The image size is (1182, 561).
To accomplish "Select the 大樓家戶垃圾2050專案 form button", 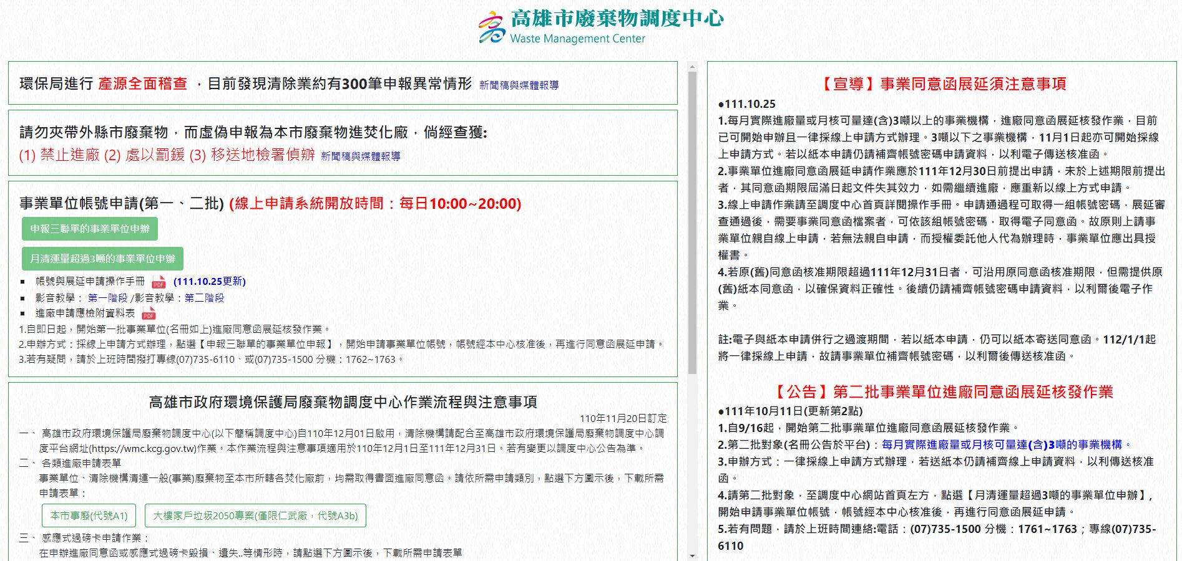I will (255, 515).
